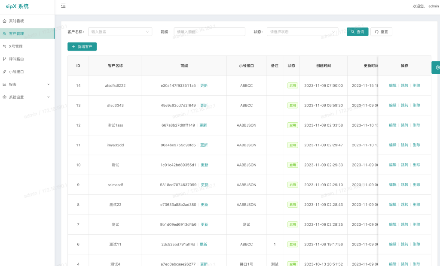The width and height of the screenshot is (440, 266).
Task: Click 跳转 for customer ssimasdf
Action: 405,185
